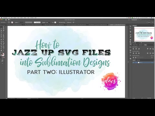The width and height of the screenshot is (155, 116).
Task: Select the Direct Selection tool
Action: [x=4, y=27]
